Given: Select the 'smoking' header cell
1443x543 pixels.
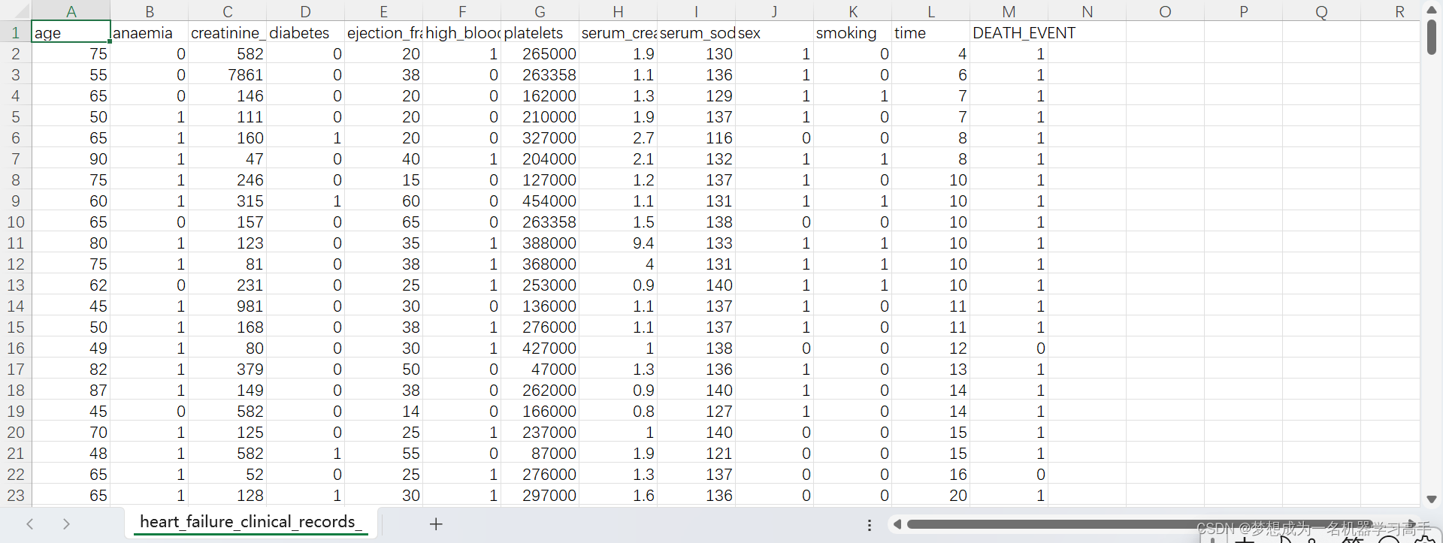Looking at the screenshot, I should pyautogui.click(x=852, y=32).
